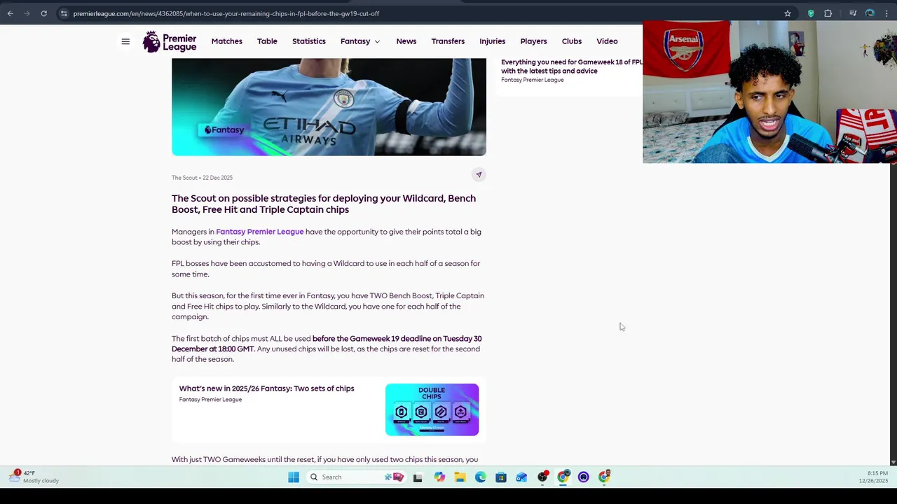Open Matches nav item
Image resolution: width=897 pixels, height=504 pixels.
(x=227, y=41)
